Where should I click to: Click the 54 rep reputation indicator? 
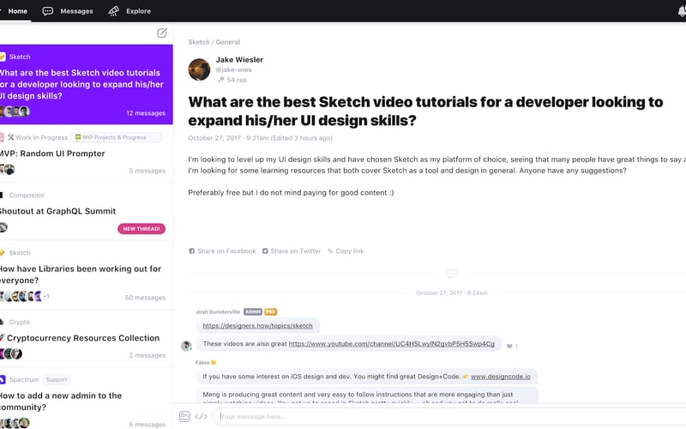pos(232,80)
